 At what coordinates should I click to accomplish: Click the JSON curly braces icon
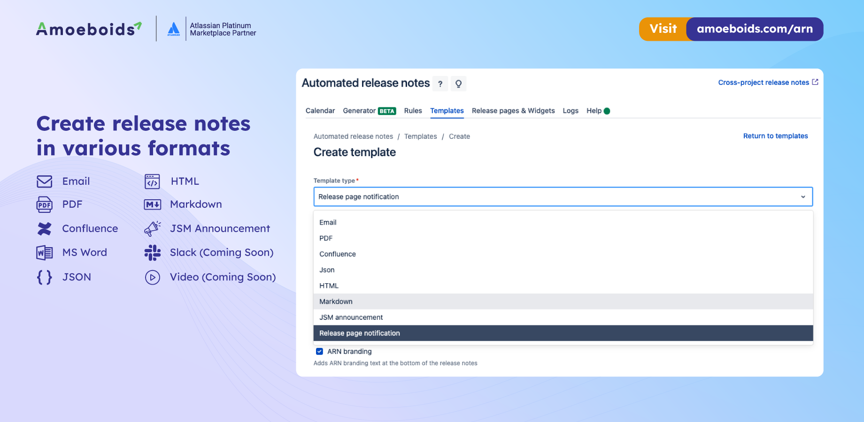tap(45, 277)
